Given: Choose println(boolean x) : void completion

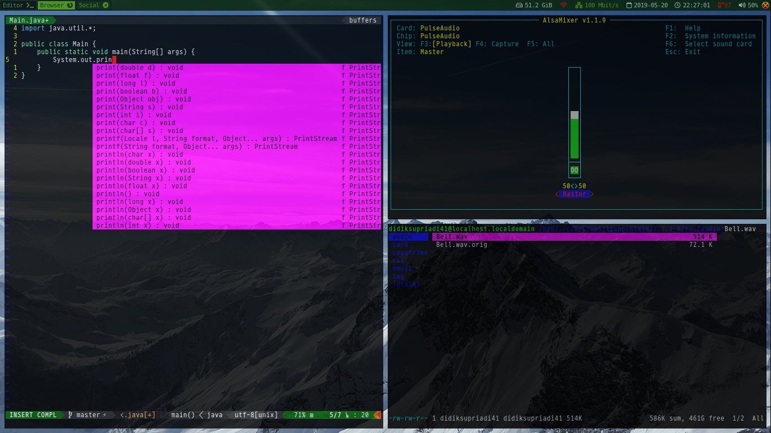Looking at the screenshot, I should click(x=237, y=170).
